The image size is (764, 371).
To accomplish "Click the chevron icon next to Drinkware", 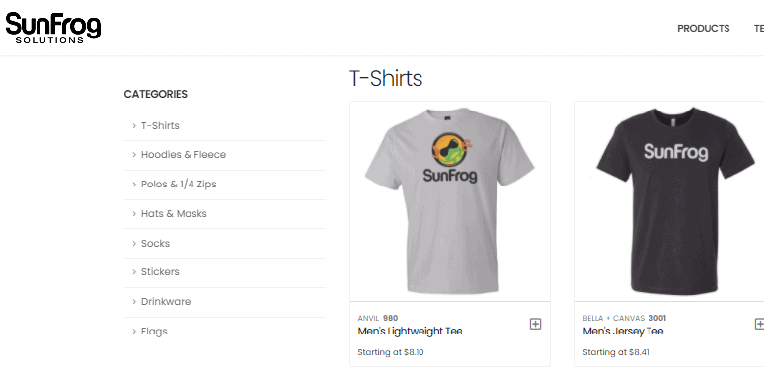I will (x=134, y=301).
